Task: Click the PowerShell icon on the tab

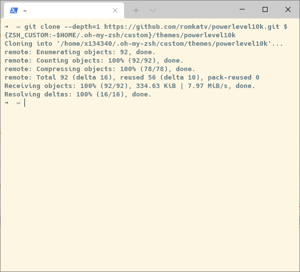Action: [x=14, y=10]
